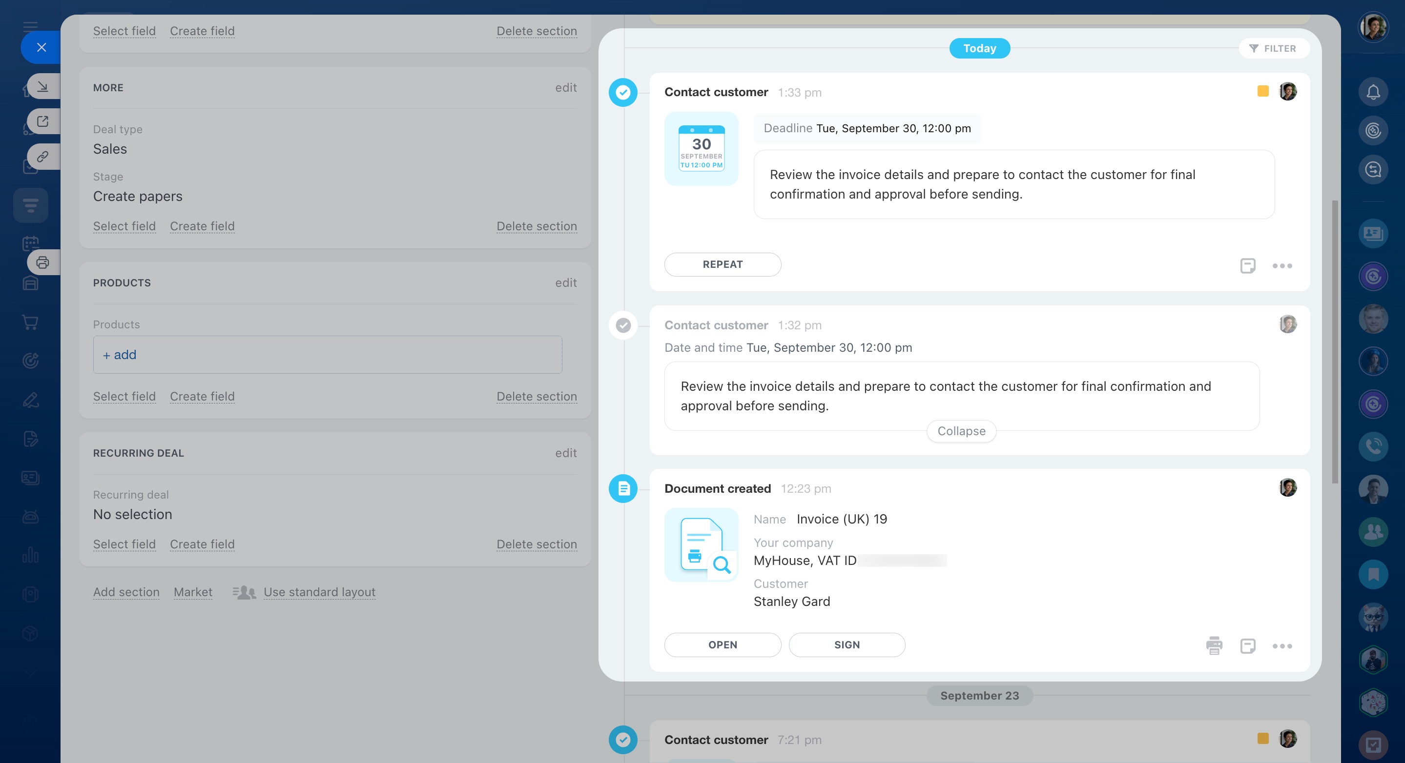Image resolution: width=1405 pixels, height=763 pixels.
Task: Toggle completion check of 7:21 pm Contact customer
Action: (623, 740)
